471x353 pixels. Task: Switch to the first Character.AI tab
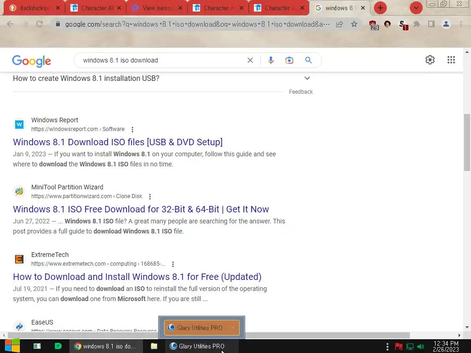pos(95,8)
